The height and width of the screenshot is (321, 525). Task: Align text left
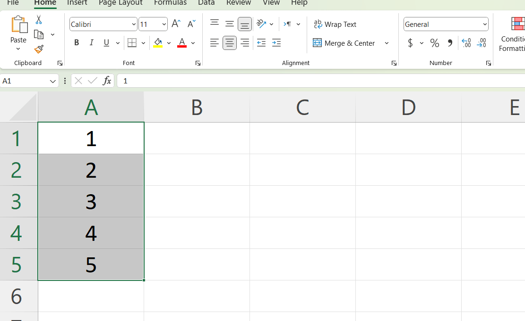click(x=214, y=43)
